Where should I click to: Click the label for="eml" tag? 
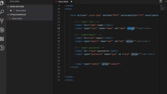[x=86, y=38]
